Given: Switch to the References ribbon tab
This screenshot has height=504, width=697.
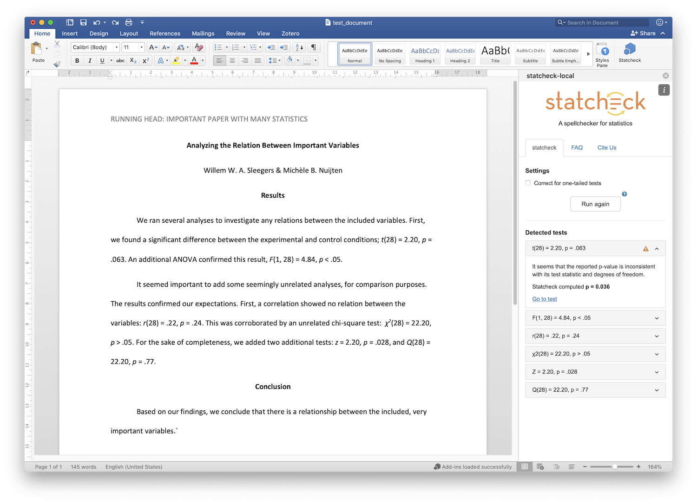Looking at the screenshot, I should pos(164,33).
